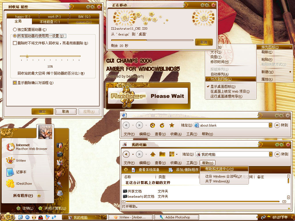Click the Maxthon quick launch icon on taskbar
The image size is (295, 221).
(x=27, y=217)
